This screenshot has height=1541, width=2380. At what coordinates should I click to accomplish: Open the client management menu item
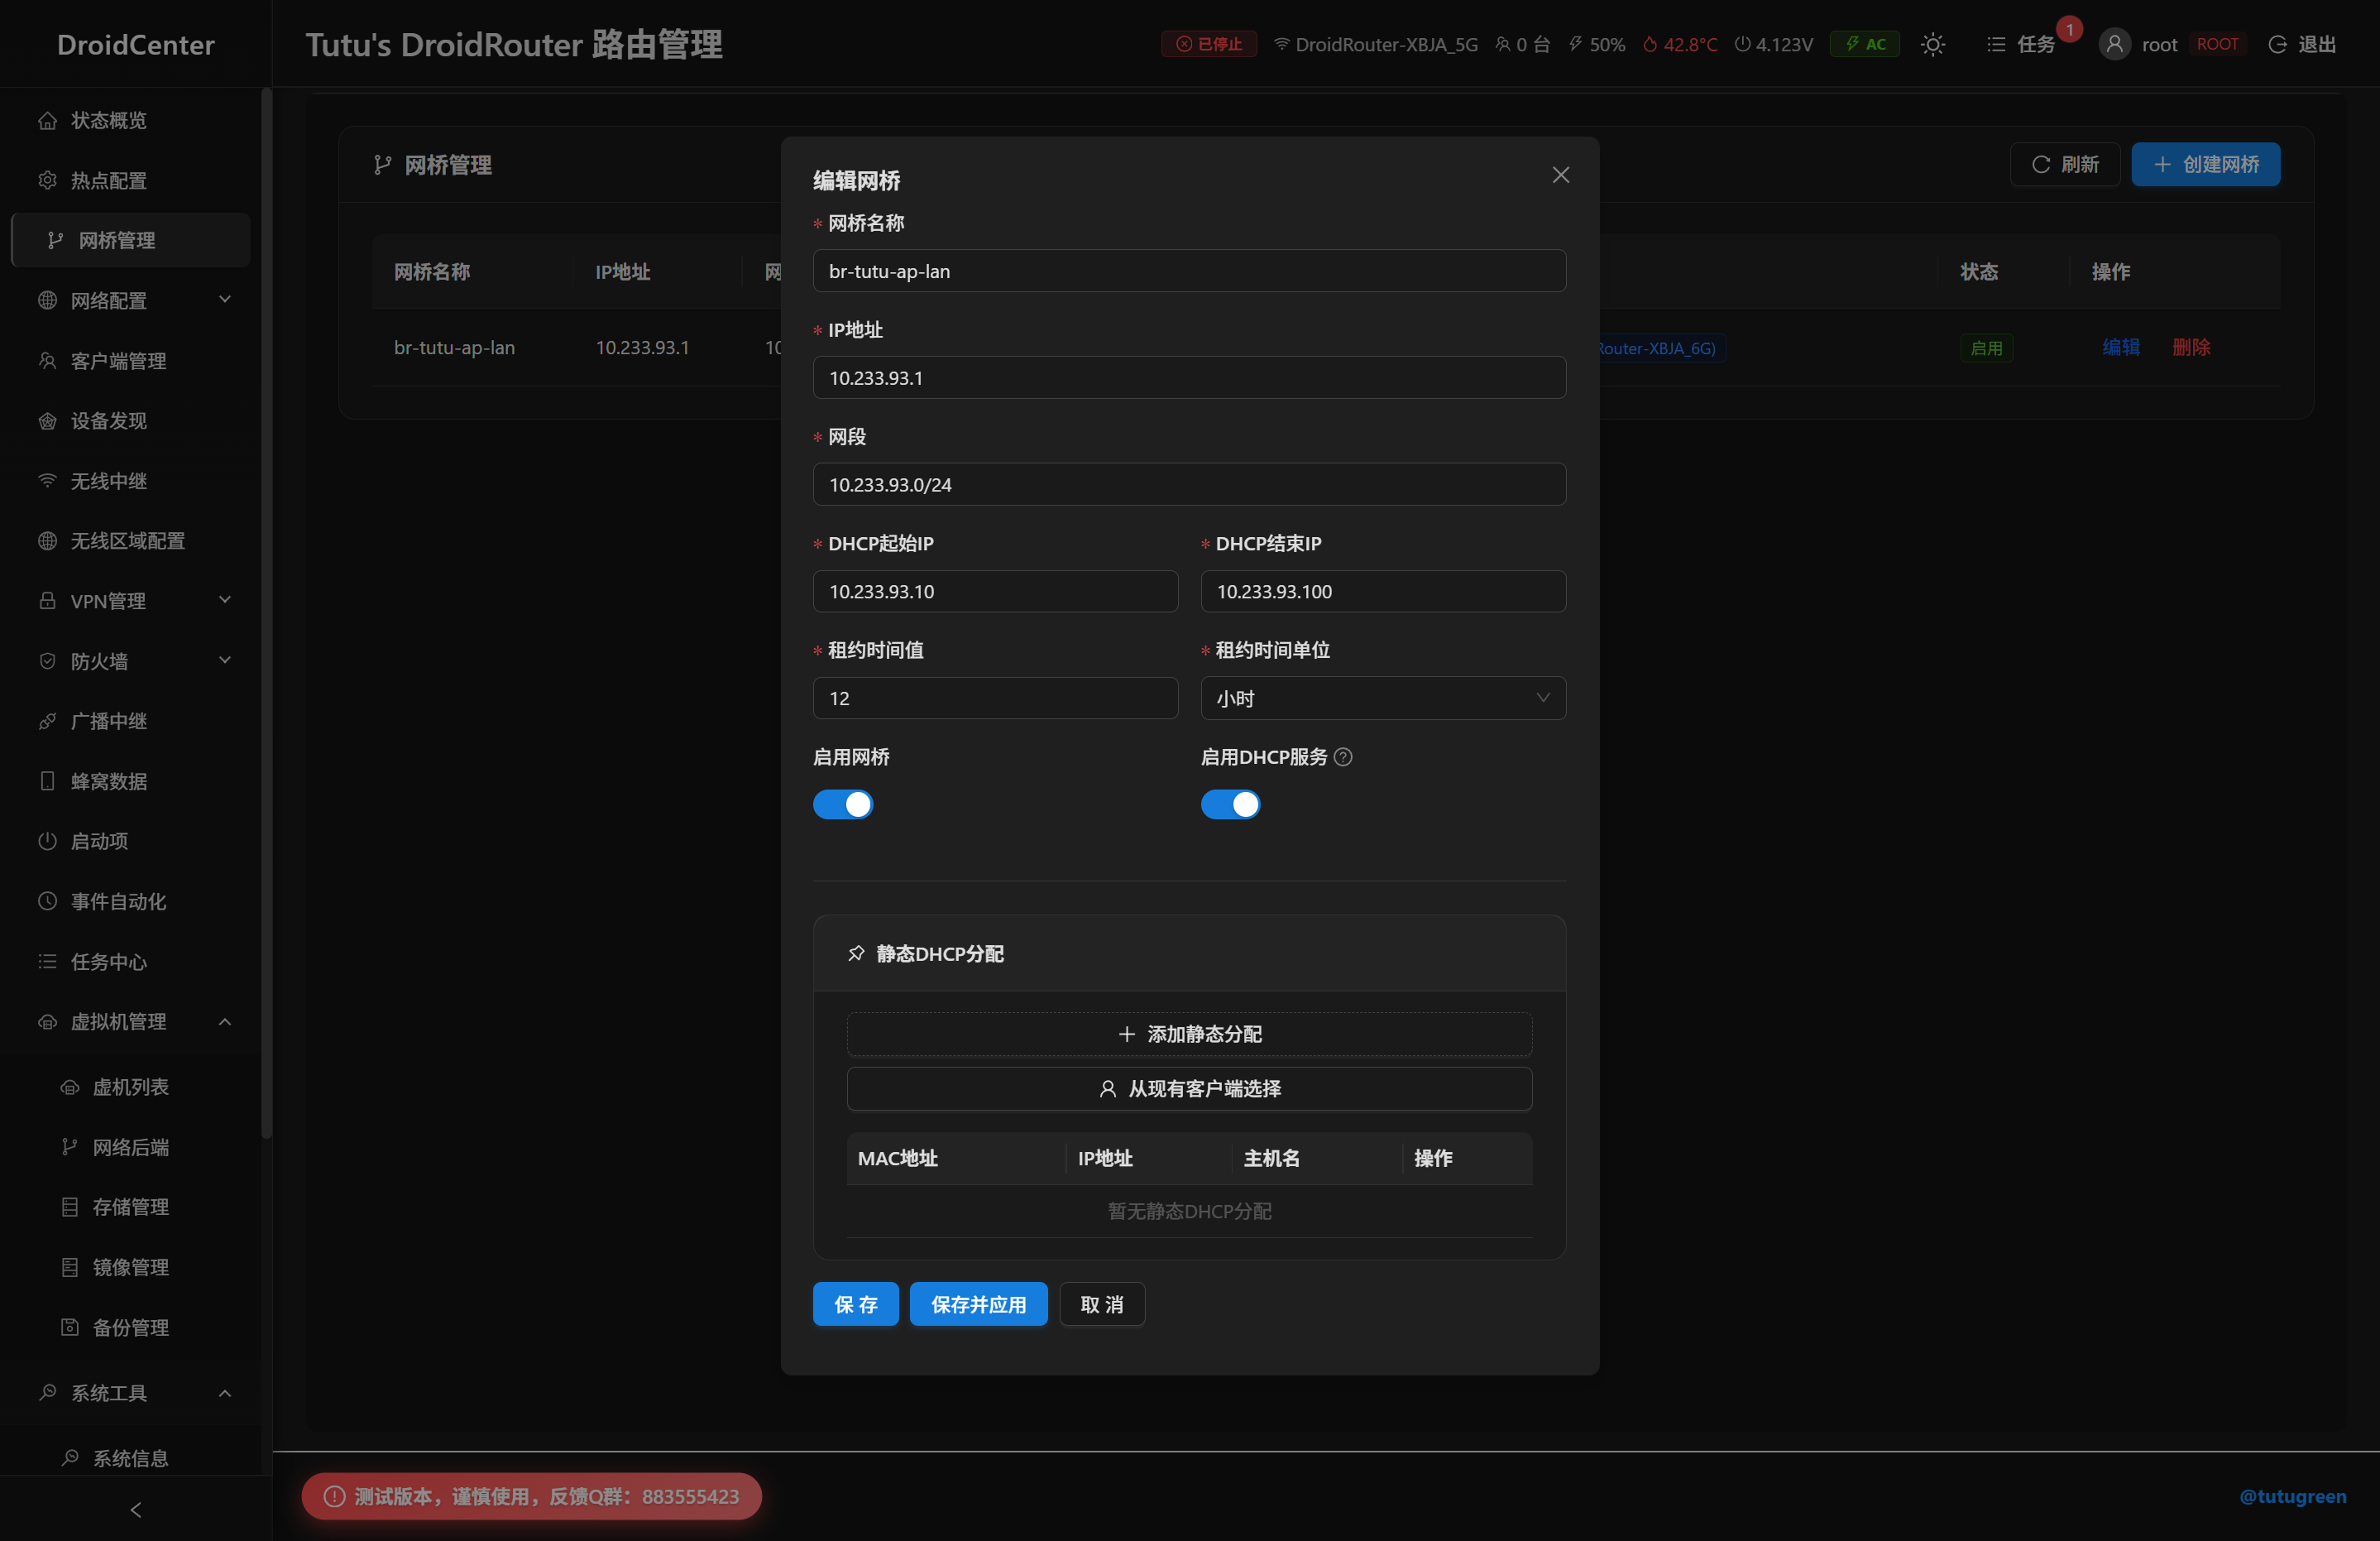(118, 360)
